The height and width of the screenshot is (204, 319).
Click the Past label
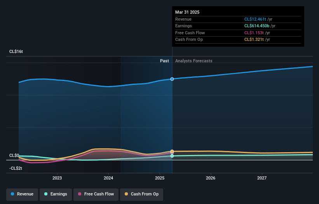click(x=164, y=61)
